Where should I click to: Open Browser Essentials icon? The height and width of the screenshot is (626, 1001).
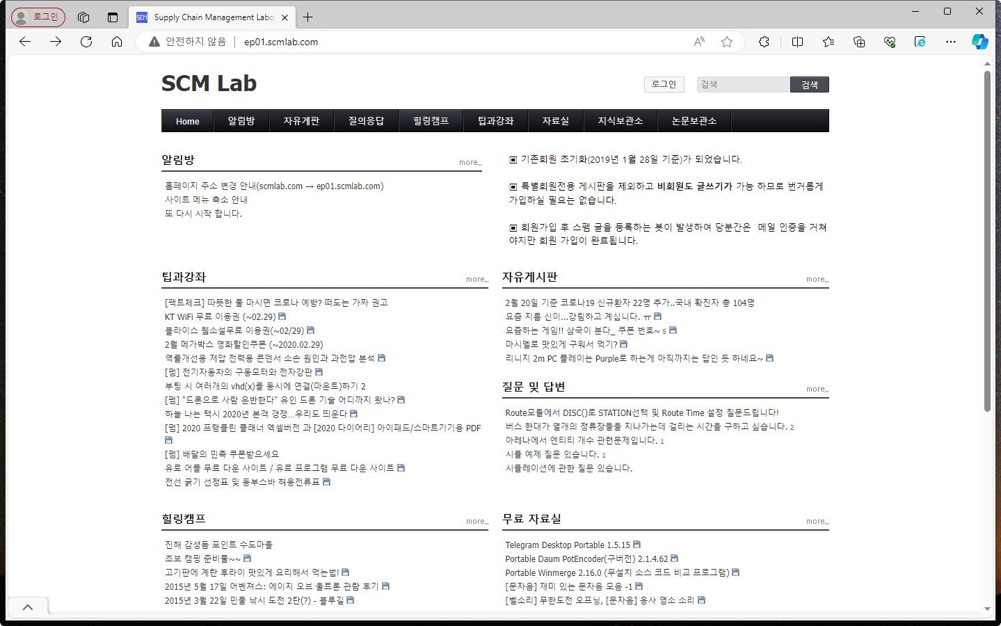888,42
